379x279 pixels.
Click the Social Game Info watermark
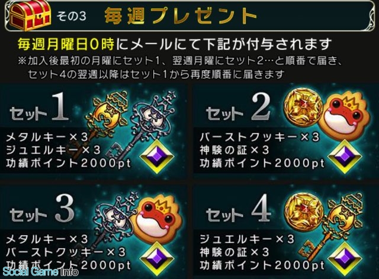(x=40, y=272)
